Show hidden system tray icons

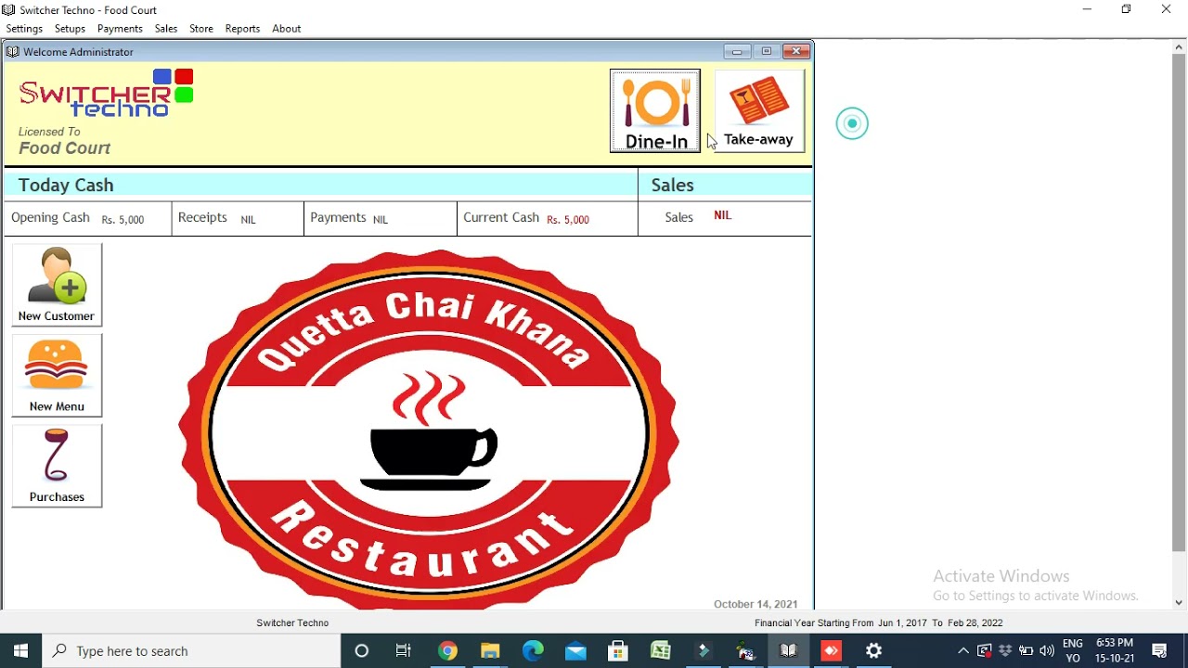click(963, 651)
